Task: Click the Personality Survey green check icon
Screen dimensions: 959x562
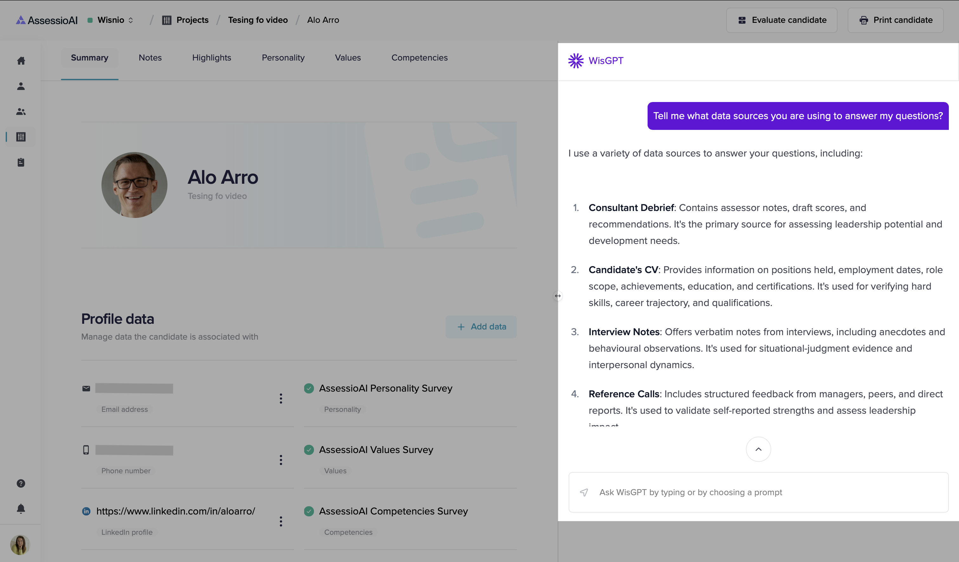Action: click(309, 388)
